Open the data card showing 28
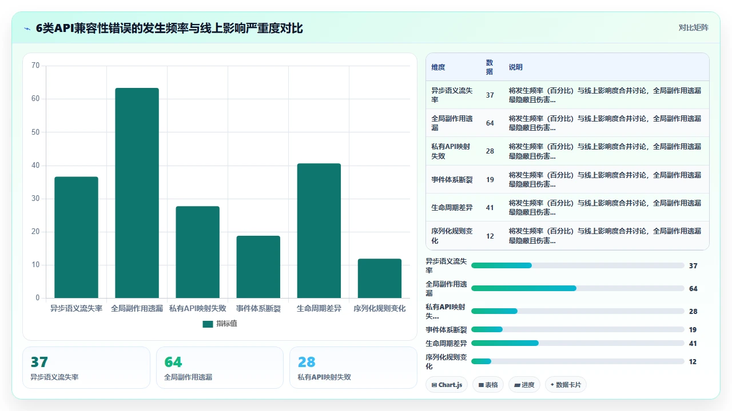Screen dimensions: 732x411 click(353, 368)
